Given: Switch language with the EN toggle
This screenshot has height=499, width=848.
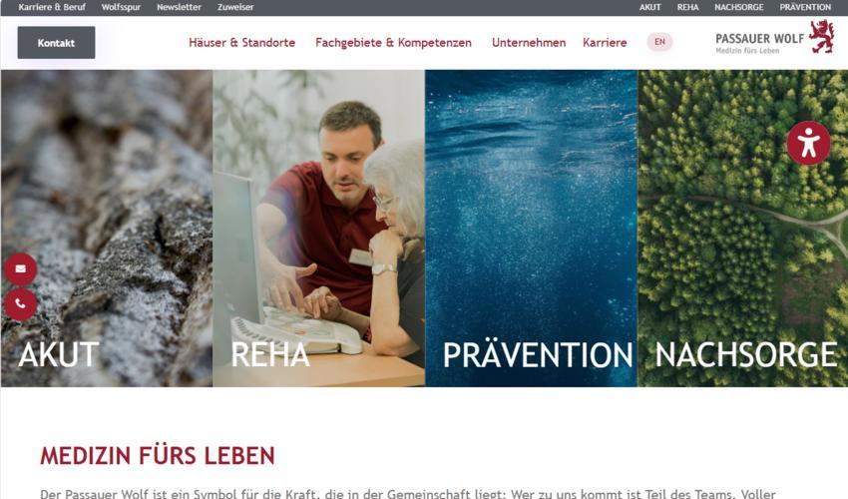Looking at the screenshot, I should (659, 42).
